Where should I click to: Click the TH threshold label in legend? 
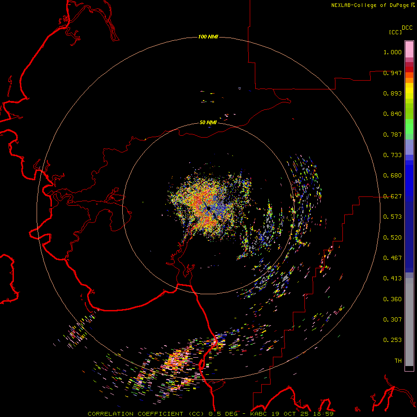click(398, 361)
